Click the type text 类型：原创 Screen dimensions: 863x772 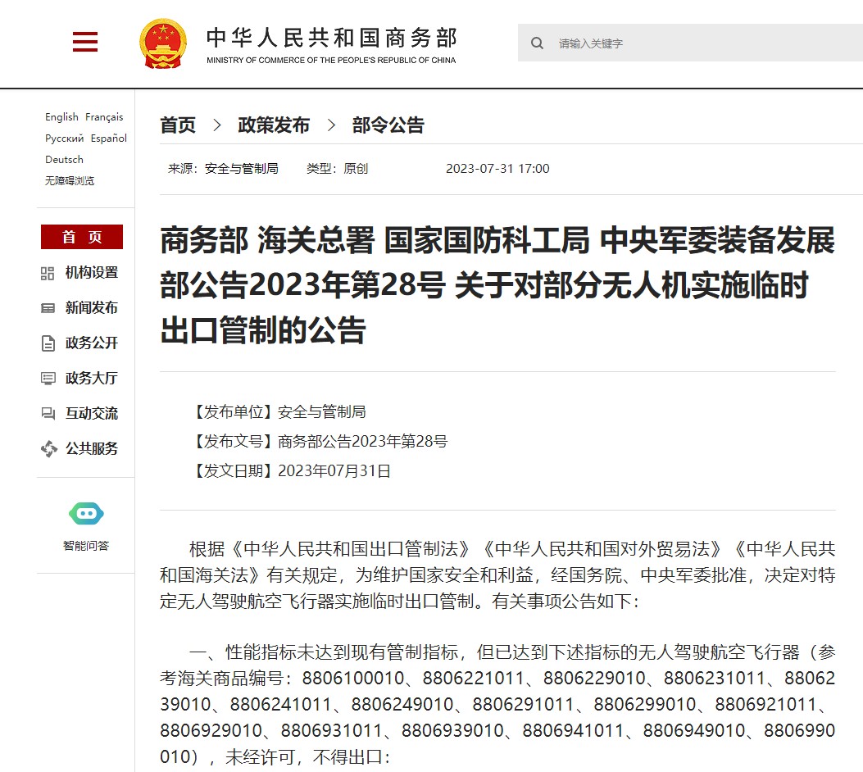(338, 168)
